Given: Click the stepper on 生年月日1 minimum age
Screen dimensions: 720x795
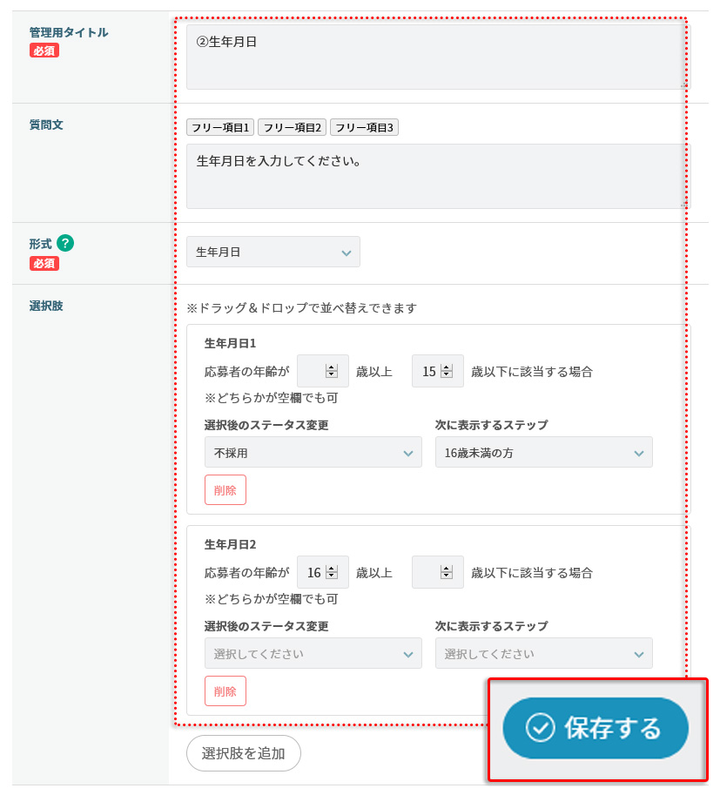Looking at the screenshot, I should [331, 371].
